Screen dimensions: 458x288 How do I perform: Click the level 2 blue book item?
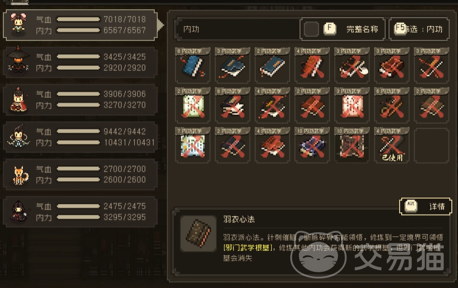pyautogui.click(x=272, y=65)
